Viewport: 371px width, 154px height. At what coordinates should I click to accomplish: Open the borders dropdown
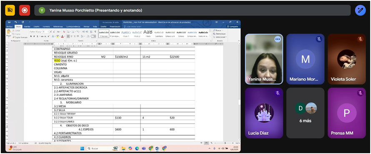point(95,36)
